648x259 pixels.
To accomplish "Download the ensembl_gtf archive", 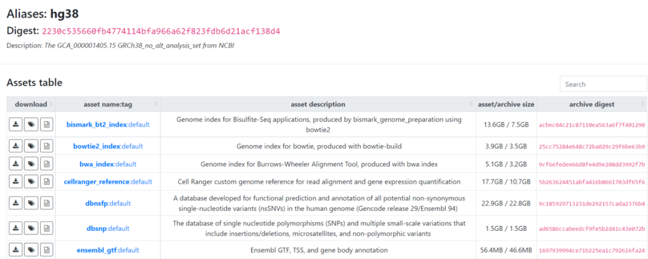I will pos(16,250).
